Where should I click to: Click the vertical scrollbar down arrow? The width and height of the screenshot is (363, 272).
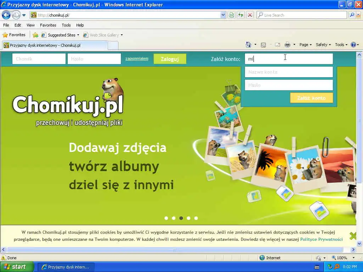click(x=359, y=244)
